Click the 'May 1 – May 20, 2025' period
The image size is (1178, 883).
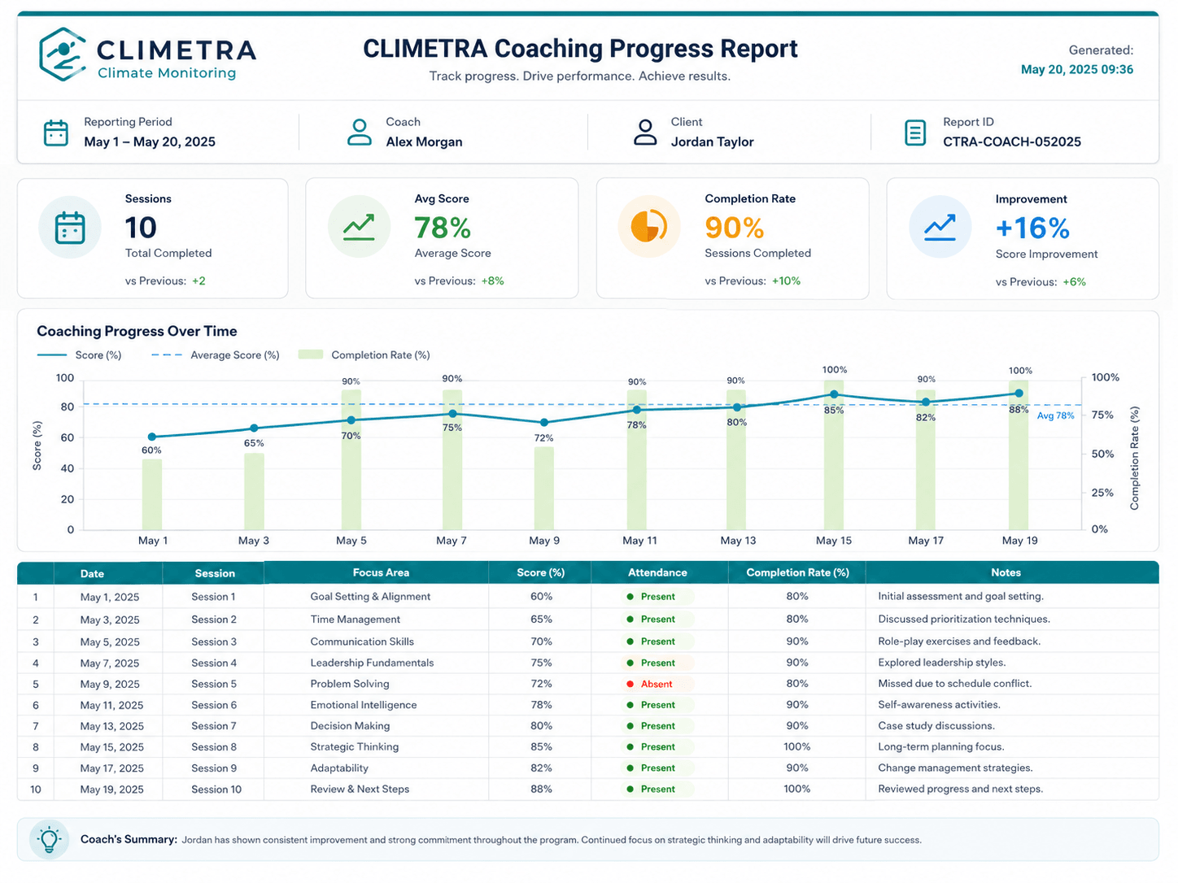[x=150, y=141]
